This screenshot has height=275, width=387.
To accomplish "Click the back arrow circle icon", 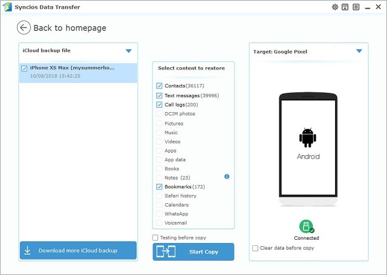I will pos(24,28).
